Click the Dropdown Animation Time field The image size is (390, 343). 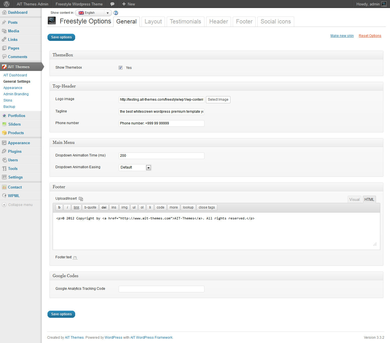coord(162,156)
